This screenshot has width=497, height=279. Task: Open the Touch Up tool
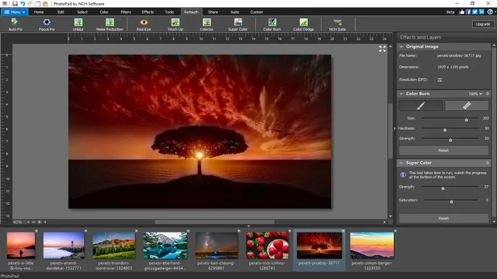tap(175, 24)
